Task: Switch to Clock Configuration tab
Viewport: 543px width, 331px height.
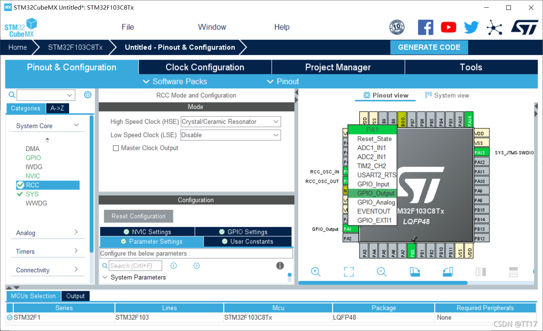Action: coord(205,67)
